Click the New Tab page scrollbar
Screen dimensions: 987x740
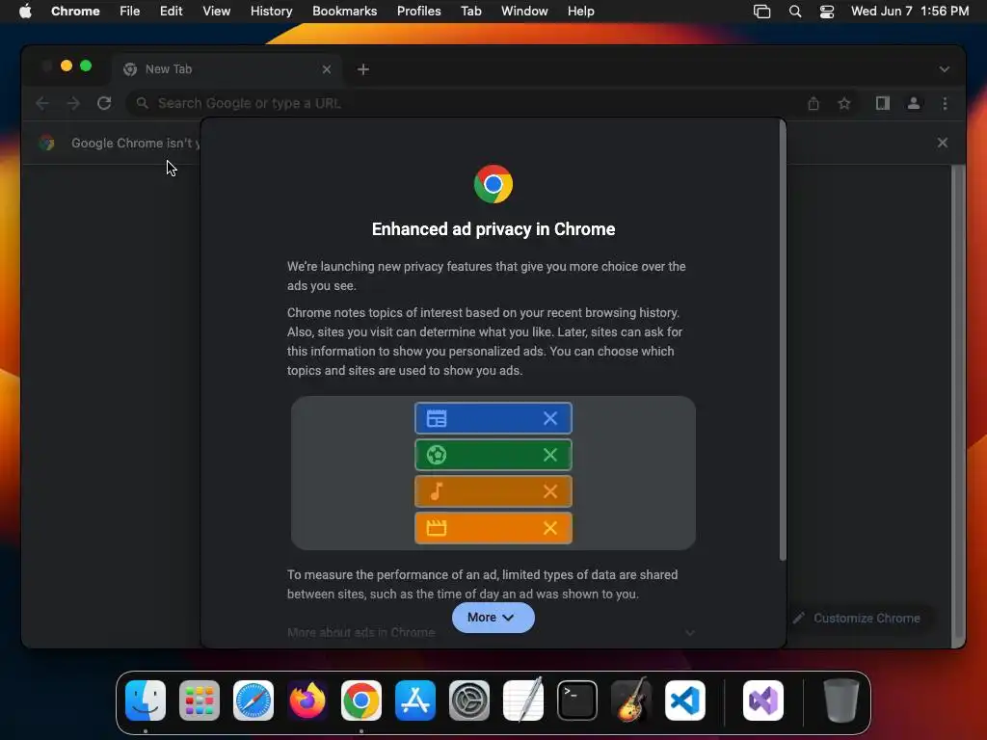click(957, 402)
